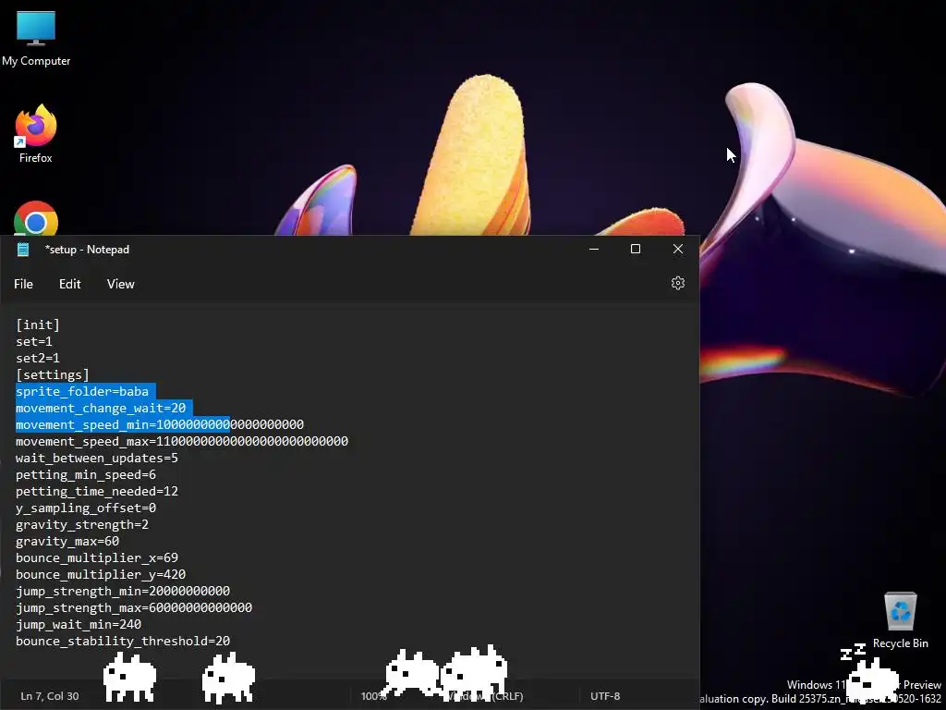
Task: Place cursor on set=1 line
Action: coord(34,342)
